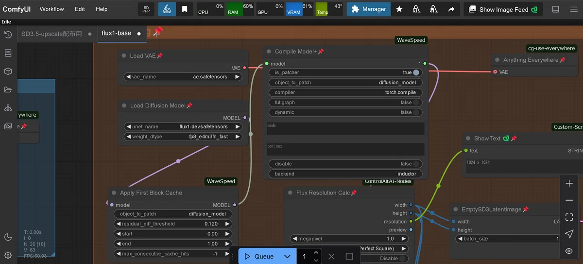Viewport: 583px width, 264px height.
Task: Select the flux1-base workflow tab
Action: pyautogui.click(x=116, y=33)
